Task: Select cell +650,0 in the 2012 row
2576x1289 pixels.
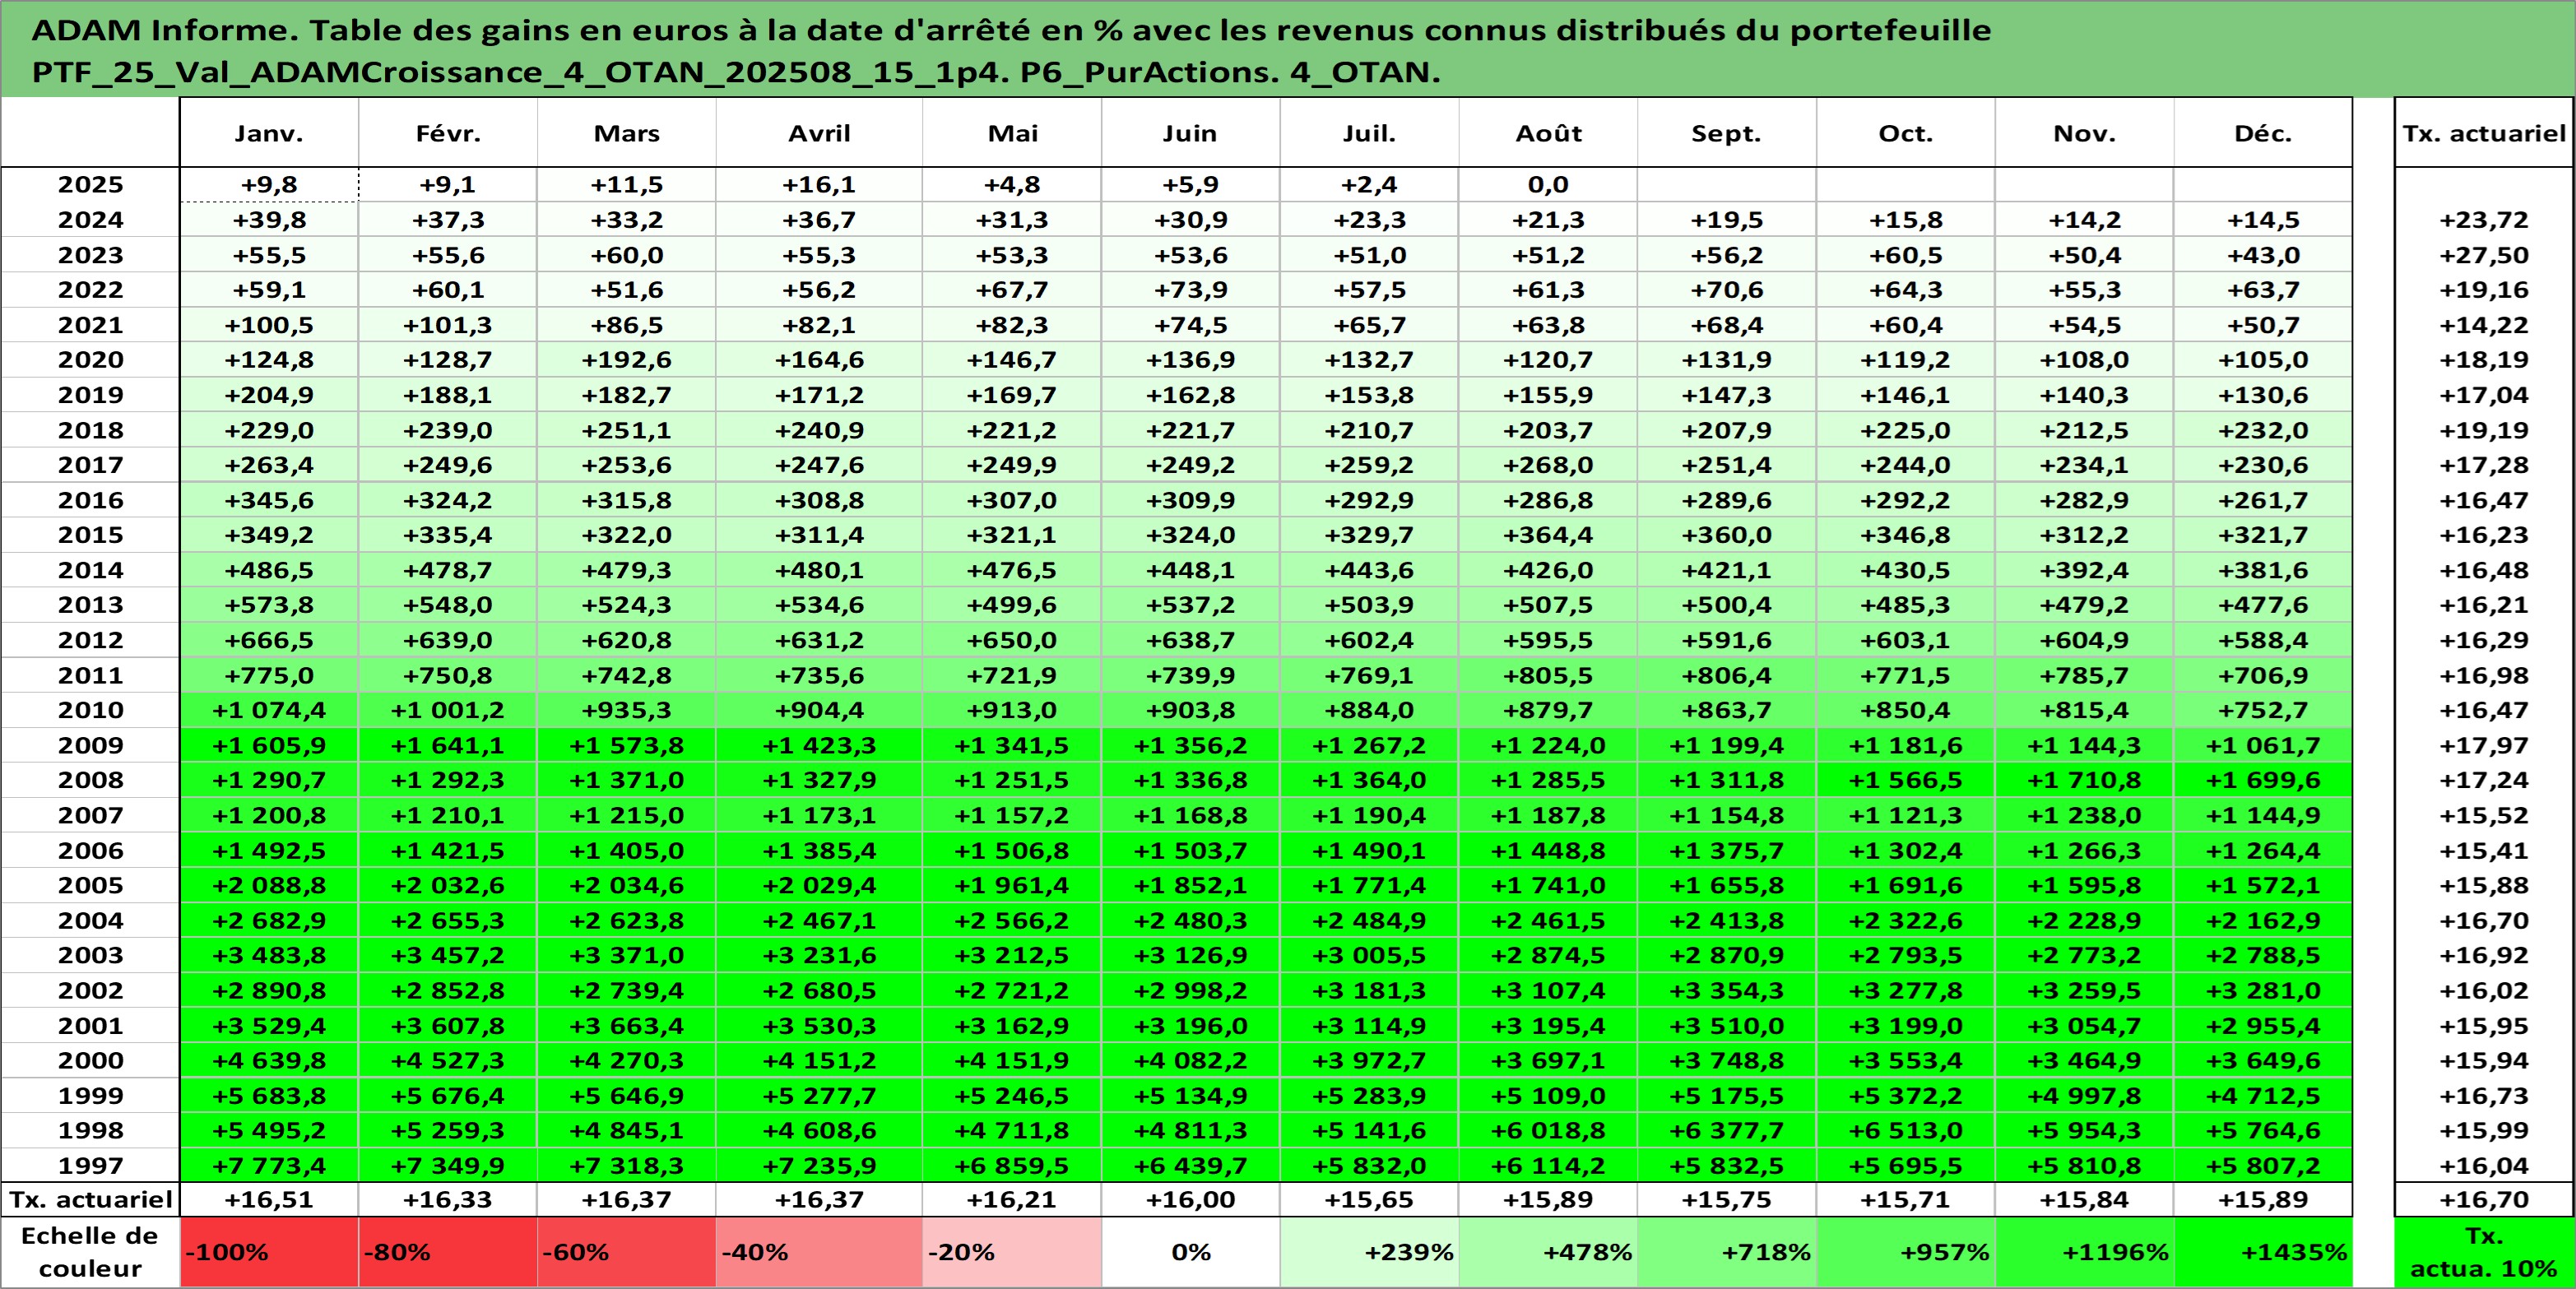Action: coord(1012,640)
